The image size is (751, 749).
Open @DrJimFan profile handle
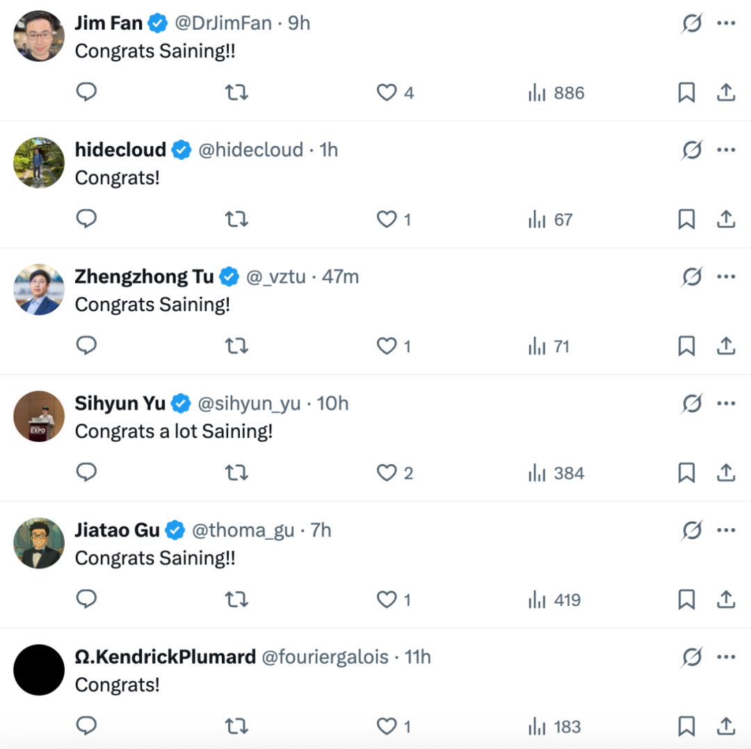click(223, 23)
